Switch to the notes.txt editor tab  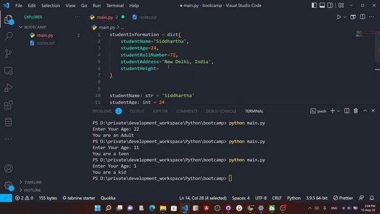pyautogui.click(x=144, y=17)
